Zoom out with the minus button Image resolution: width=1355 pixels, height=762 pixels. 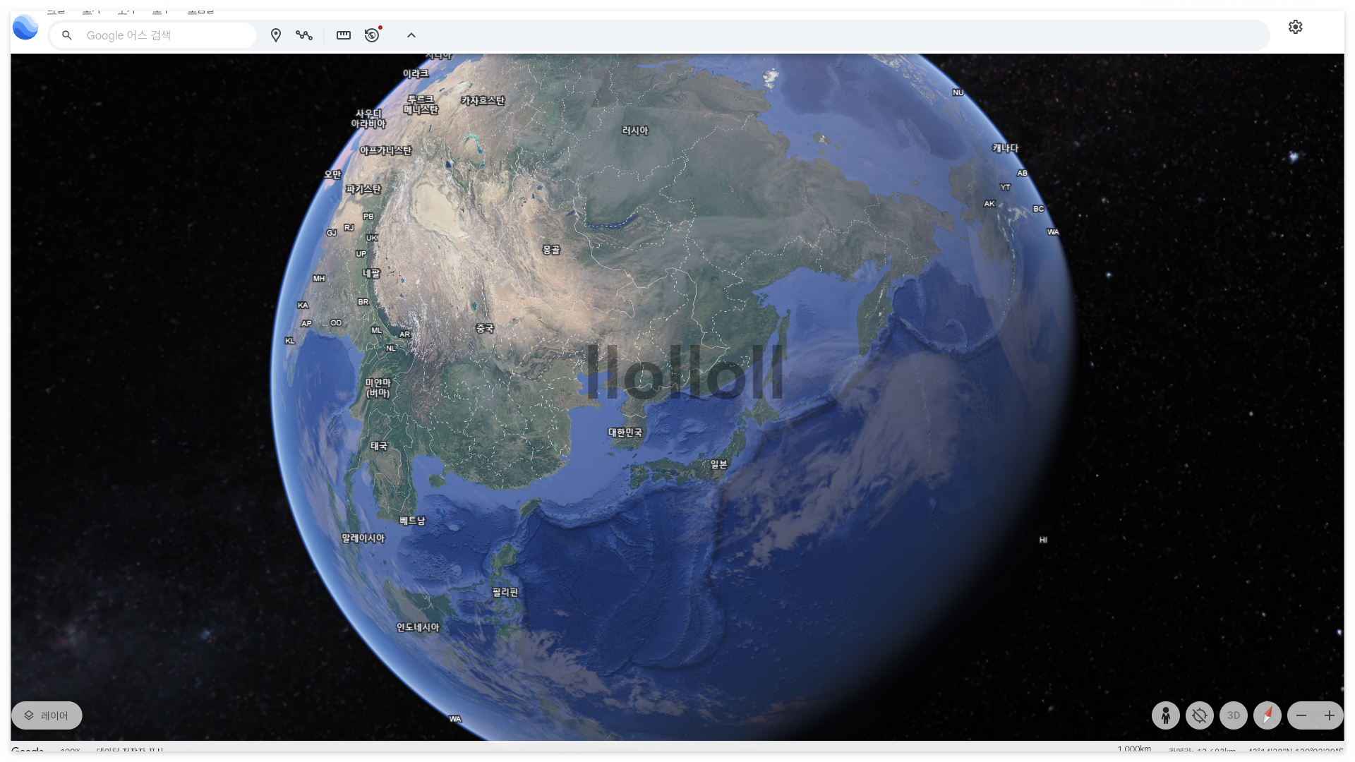tap(1301, 715)
